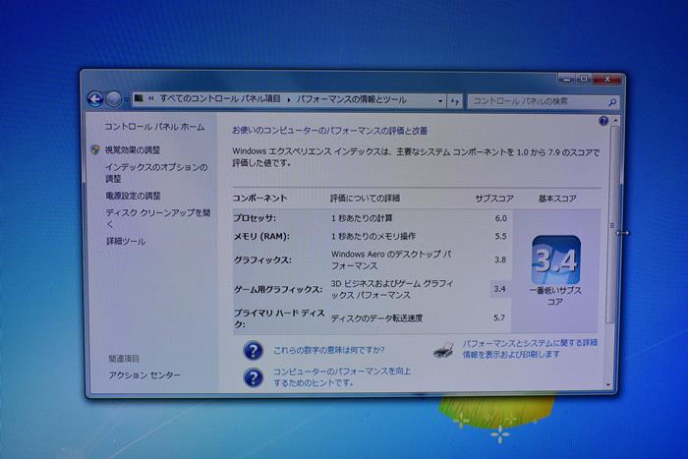The height and width of the screenshot is (459, 688).
Task: Click the scrollbar down arrow
Action: [x=609, y=384]
